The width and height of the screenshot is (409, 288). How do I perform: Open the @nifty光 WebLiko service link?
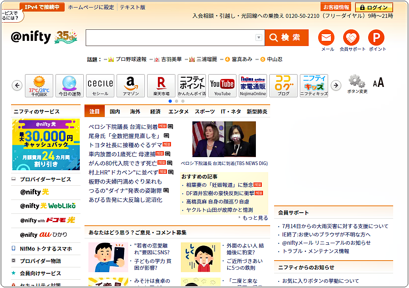coord(48,206)
